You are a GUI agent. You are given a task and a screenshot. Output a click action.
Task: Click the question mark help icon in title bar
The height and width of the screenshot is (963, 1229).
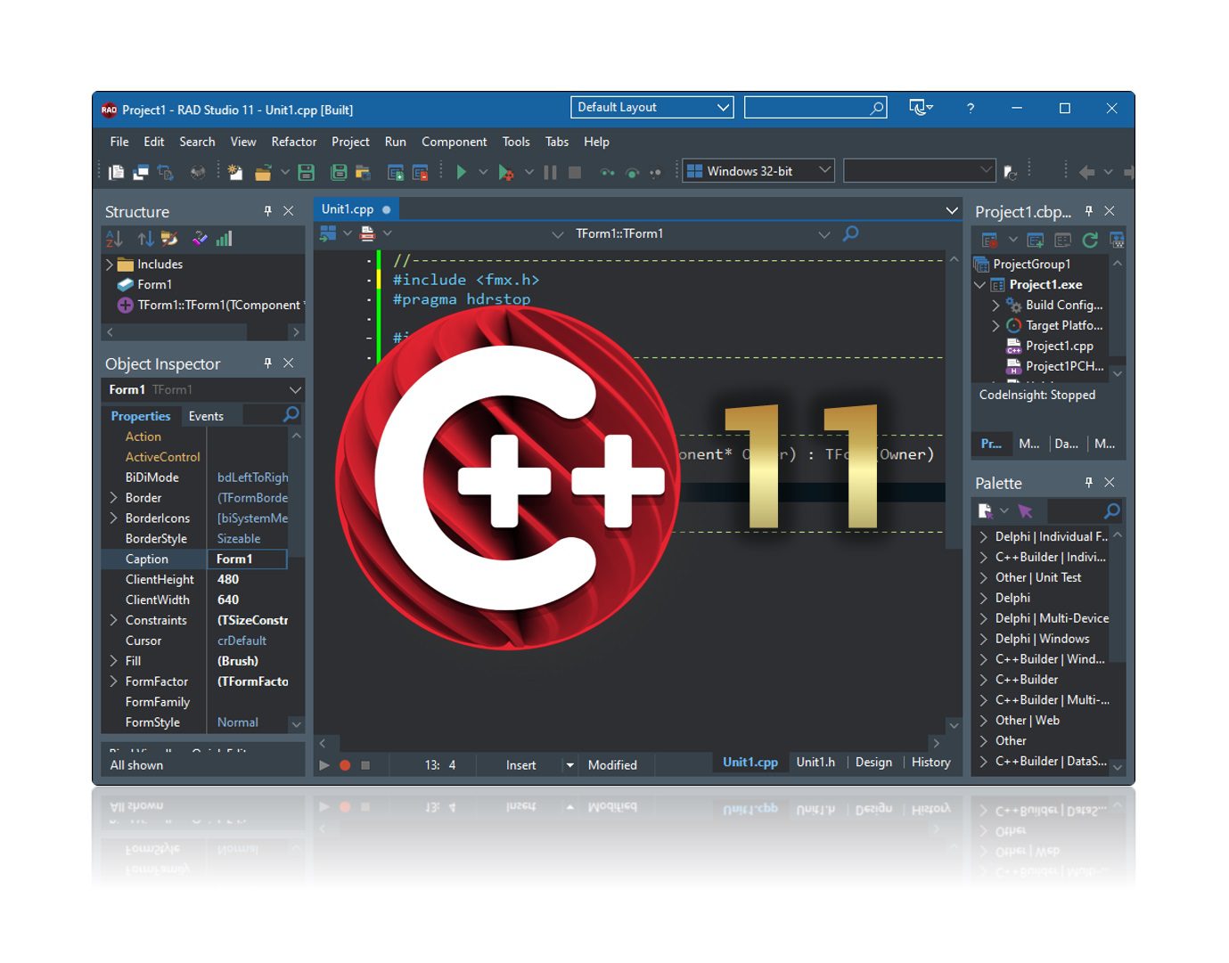[x=971, y=108]
